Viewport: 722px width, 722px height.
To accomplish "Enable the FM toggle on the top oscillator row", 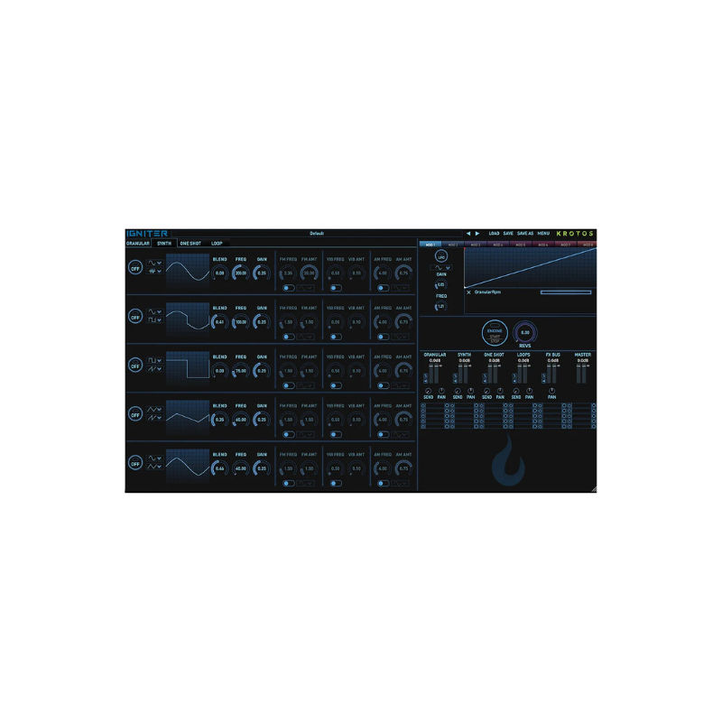I will tap(287, 287).
